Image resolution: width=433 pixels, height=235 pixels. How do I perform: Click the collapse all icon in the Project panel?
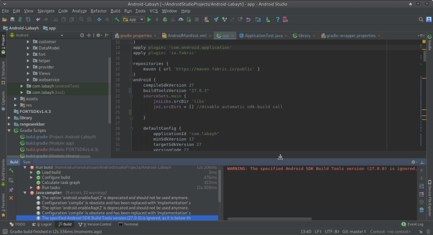(x=88, y=35)
